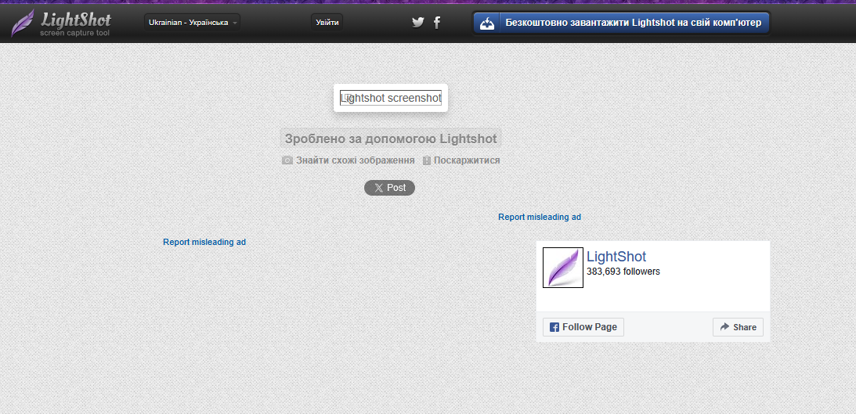
Task: Click the X Post share button
Action: (390, 188)
